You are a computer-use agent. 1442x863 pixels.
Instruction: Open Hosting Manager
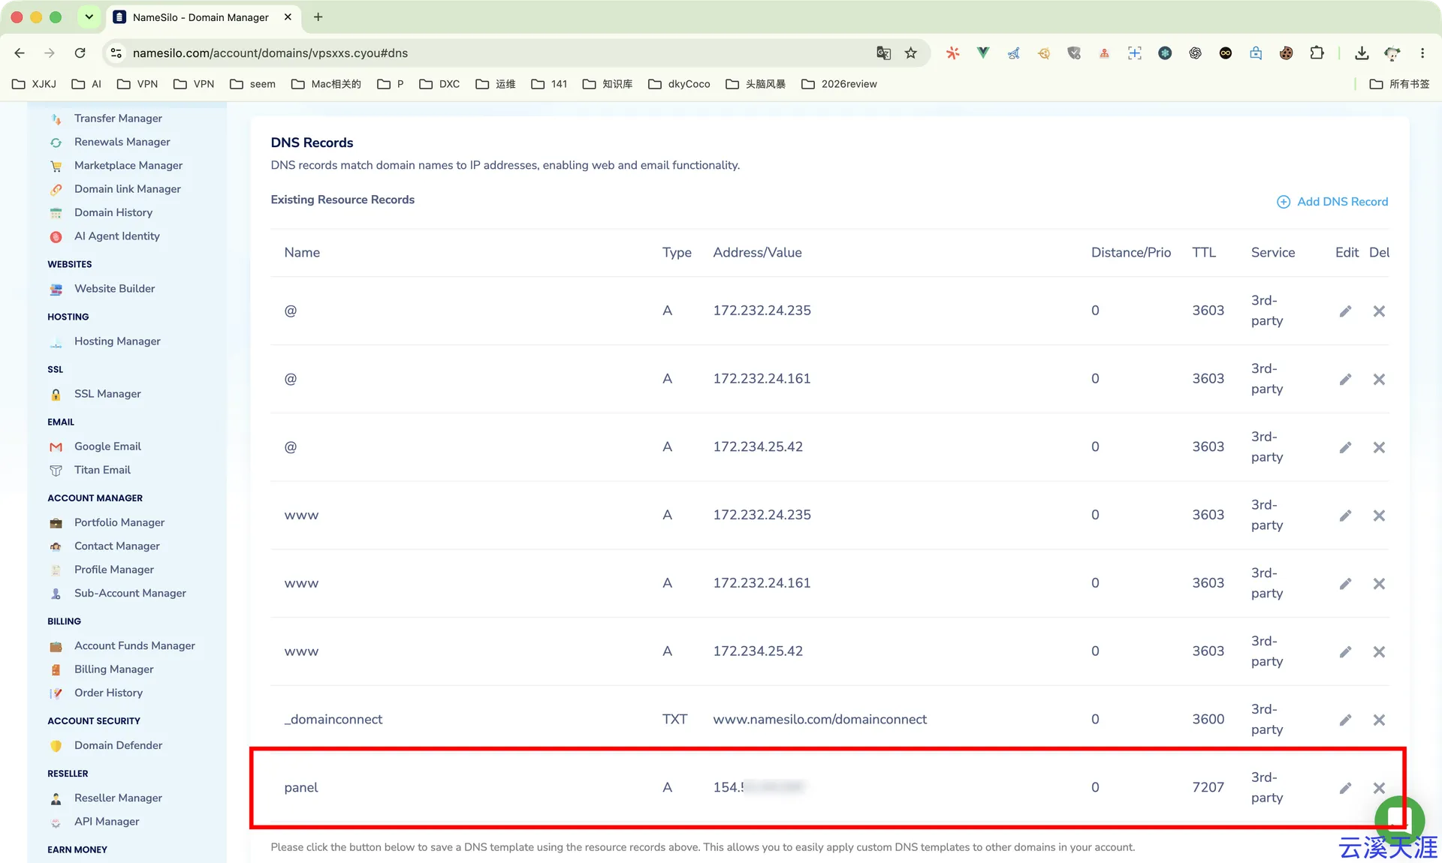(117, 341)
